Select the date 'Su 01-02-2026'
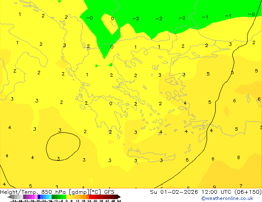The image size is (262, 202). point(174,192)
